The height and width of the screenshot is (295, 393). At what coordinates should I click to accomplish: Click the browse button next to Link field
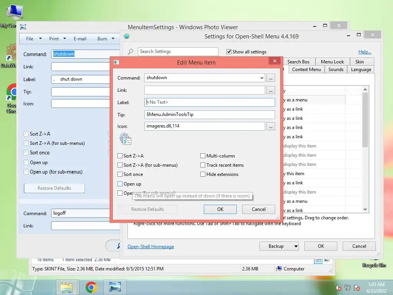271,90
